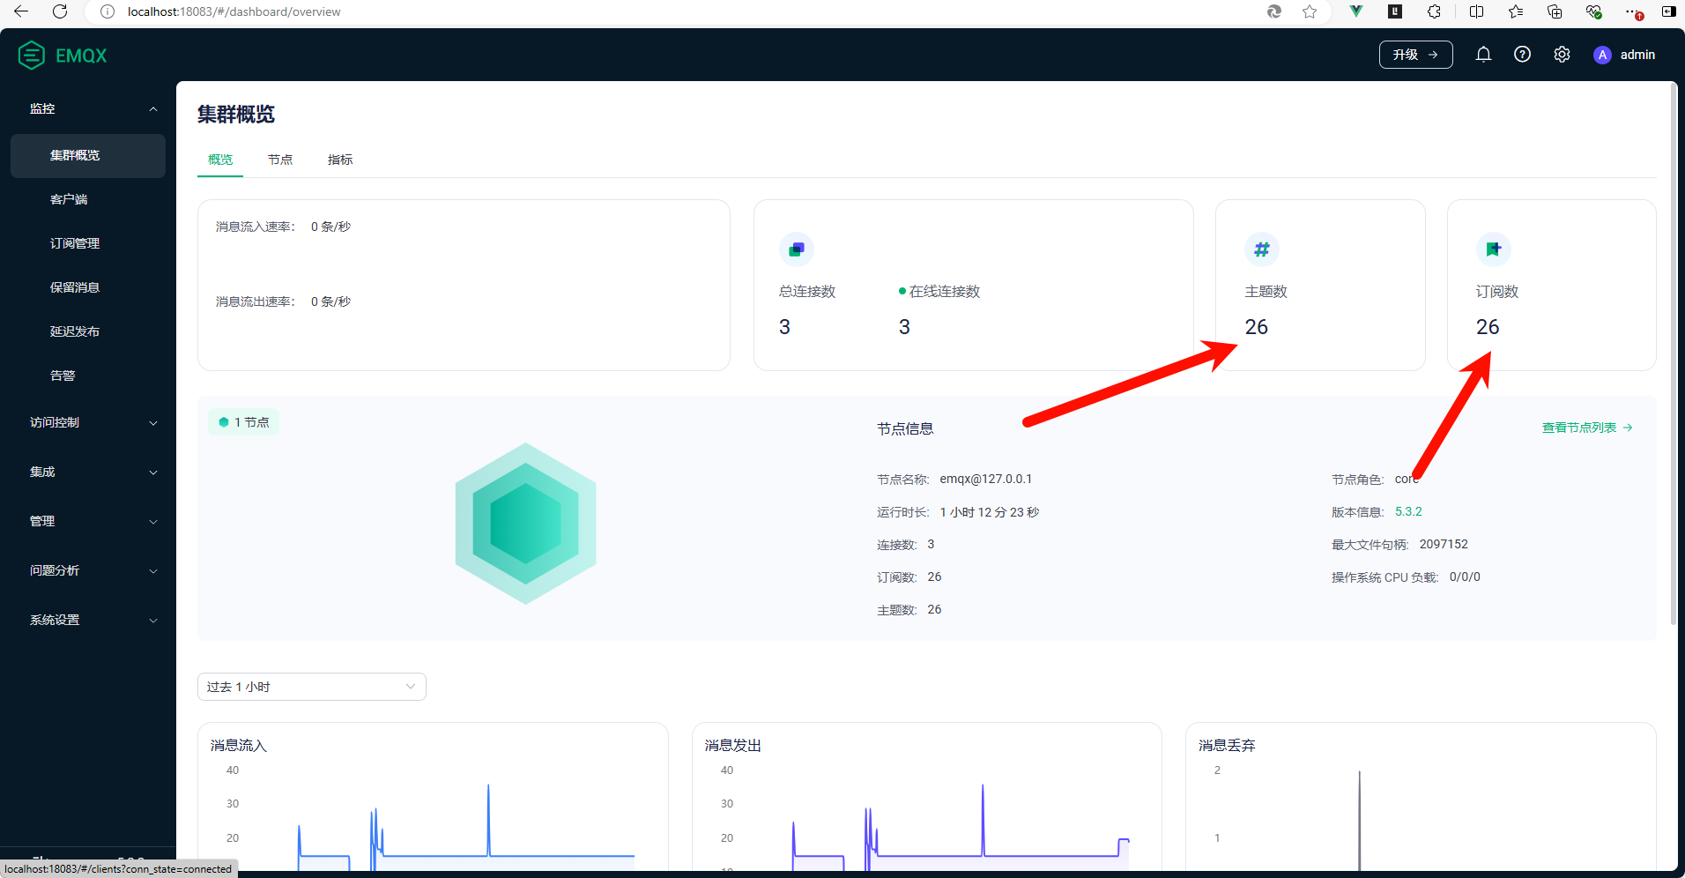Click the 消息发出 chart title

coord(733,746)
